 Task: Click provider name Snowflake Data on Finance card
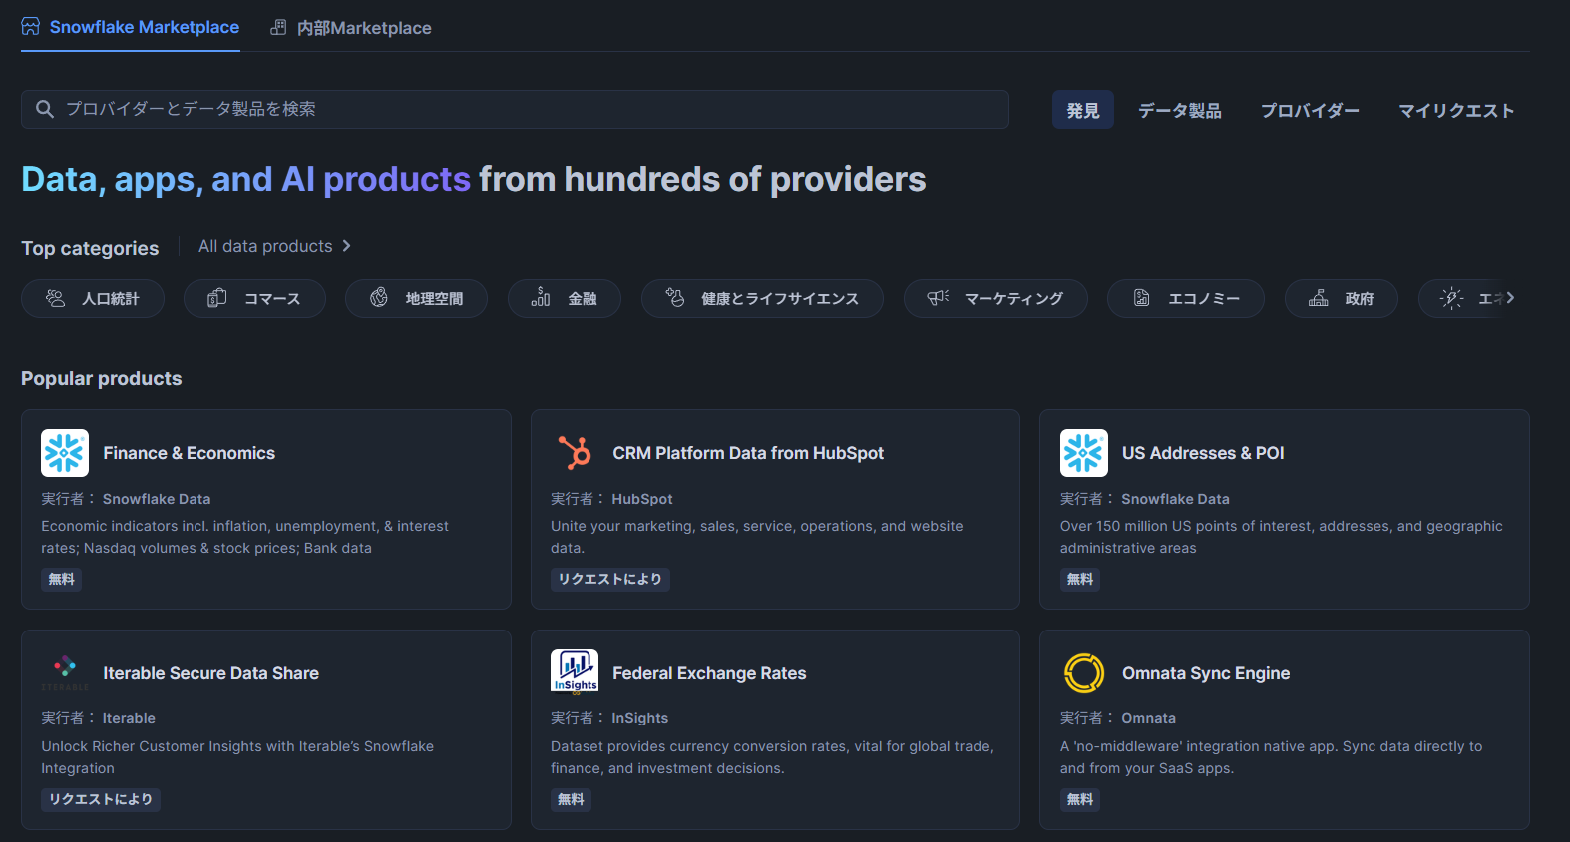tap(157, 499)
